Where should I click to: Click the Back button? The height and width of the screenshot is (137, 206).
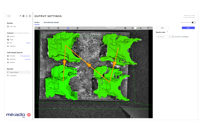click(162, 28)
